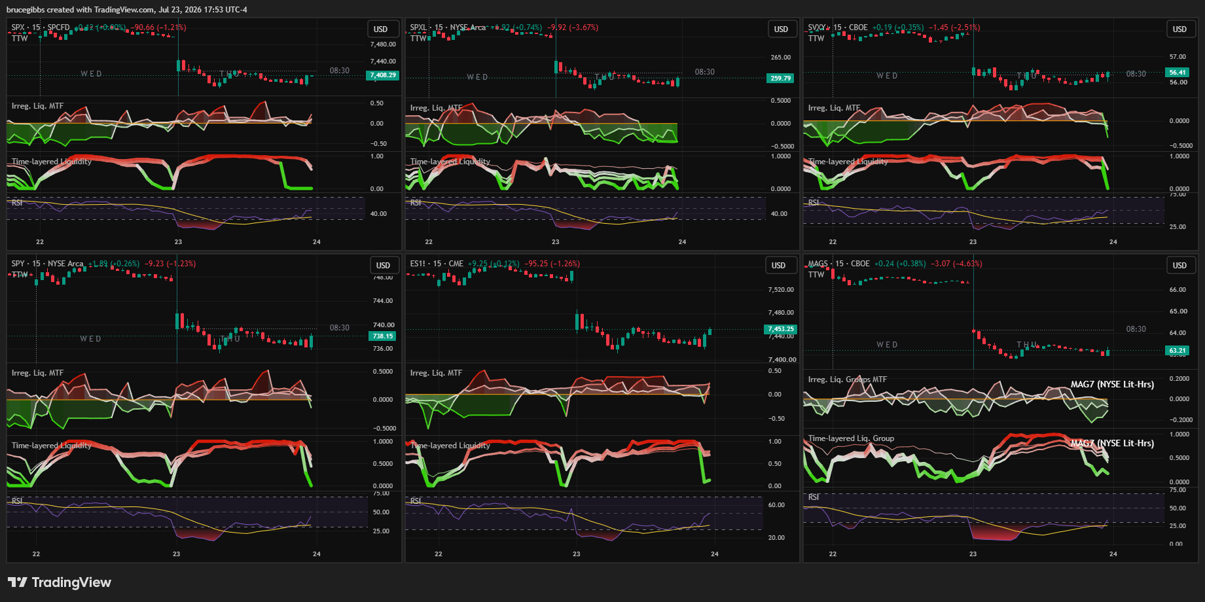Image resolution: width=1205 pixels, height=602 pixels.
Task: Open the USD currency selector on the SVXY chart
Action: [1179, 29]
